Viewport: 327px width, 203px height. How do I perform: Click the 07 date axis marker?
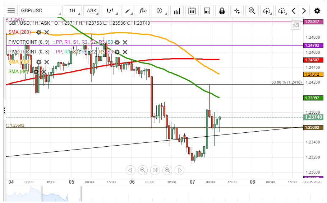tap(192, 182)
